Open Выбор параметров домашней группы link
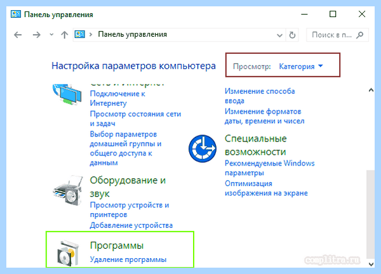Viewport: 381px width, 274px height. [x=126, y=148]
